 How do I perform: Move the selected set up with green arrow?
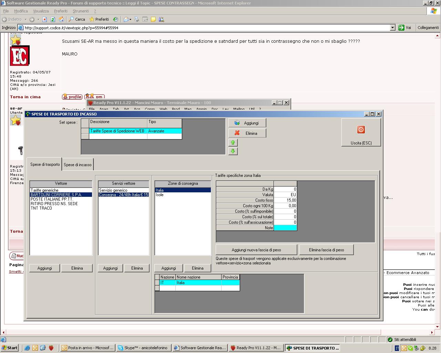pyautogui.click(x=233, y=142)
